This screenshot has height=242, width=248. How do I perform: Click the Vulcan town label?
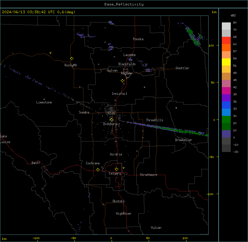tap(156, 228)
